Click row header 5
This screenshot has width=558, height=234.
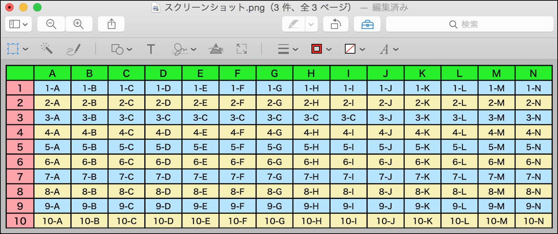(20, 147)
